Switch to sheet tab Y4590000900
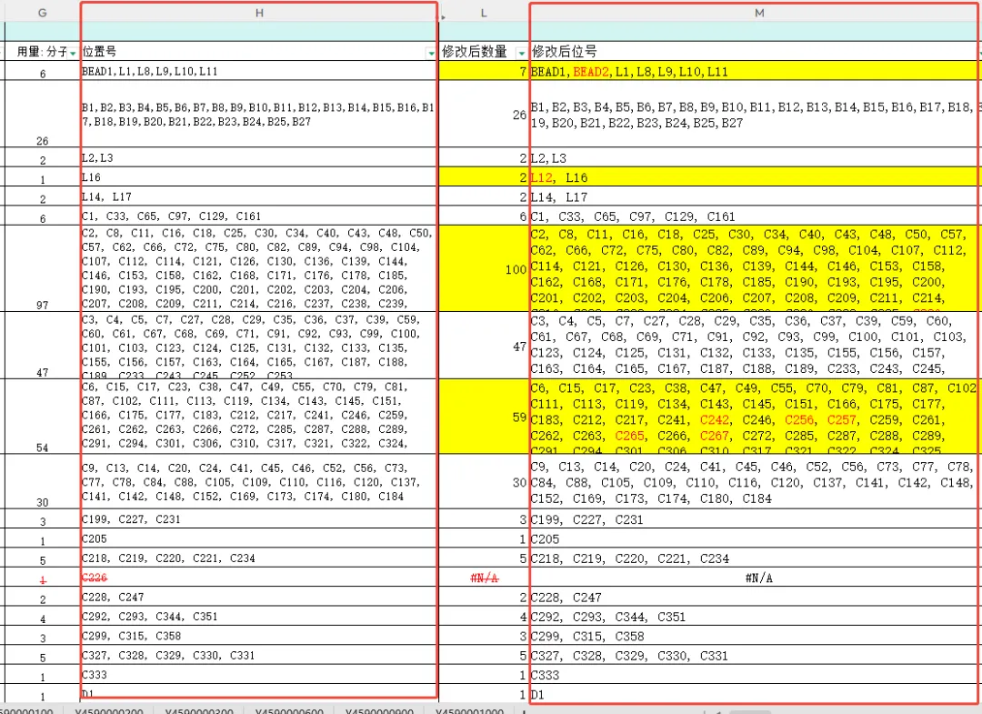This screenshot has height=714, width=982. tap(379, 710)
